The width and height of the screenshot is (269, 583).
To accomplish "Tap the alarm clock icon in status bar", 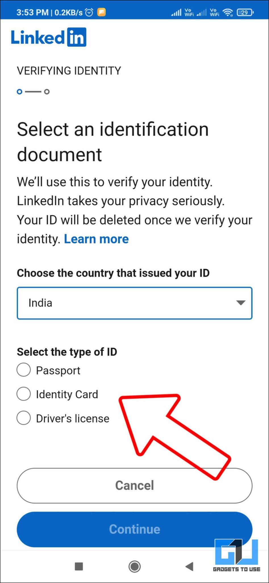I will click(x=89, y=12).
